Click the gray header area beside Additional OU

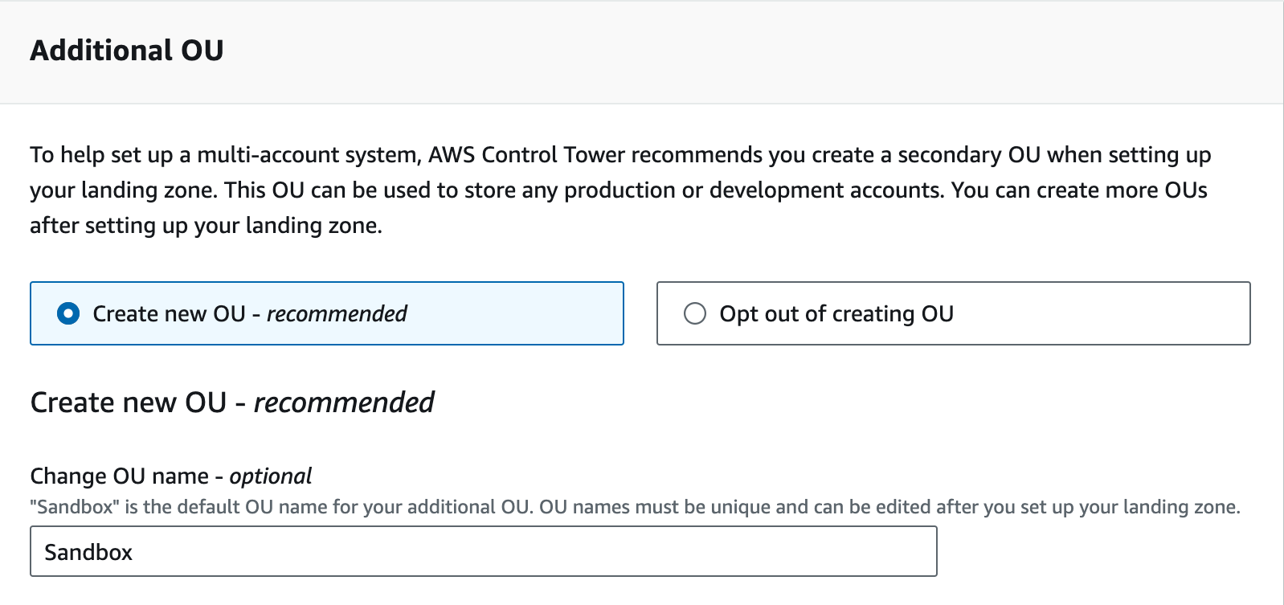723,51
